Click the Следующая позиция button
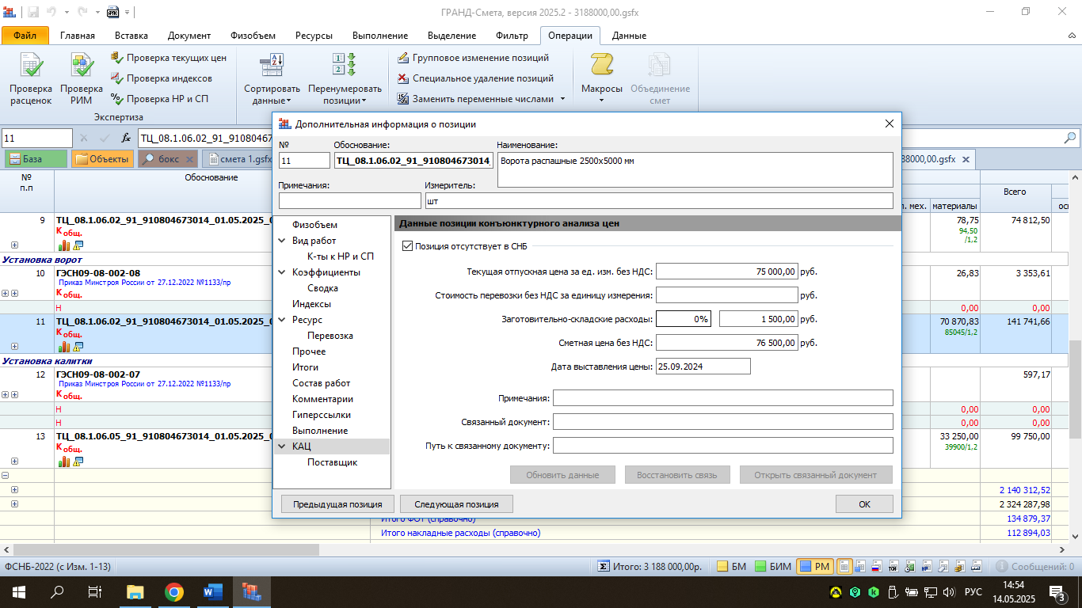The image size is (1082, 608). point(456,504)
